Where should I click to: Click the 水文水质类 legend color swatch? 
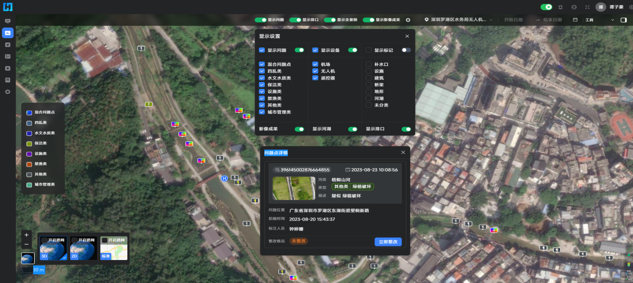[x=30, y=133]
